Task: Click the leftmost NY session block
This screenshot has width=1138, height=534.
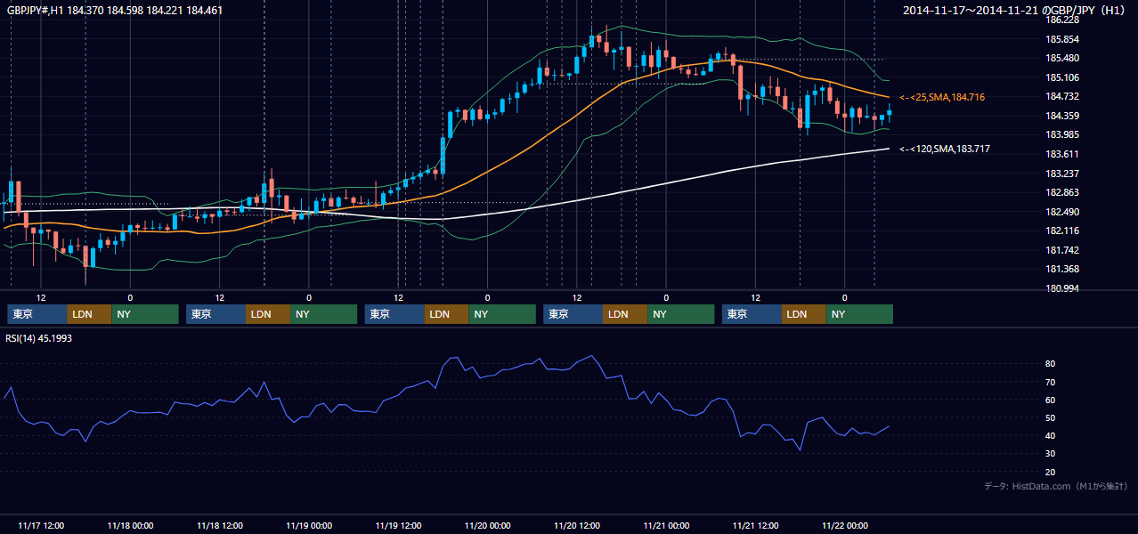Action: [x=146, y=314]
